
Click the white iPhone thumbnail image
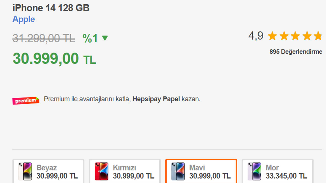pyautogui.click(x=25, y=171)
